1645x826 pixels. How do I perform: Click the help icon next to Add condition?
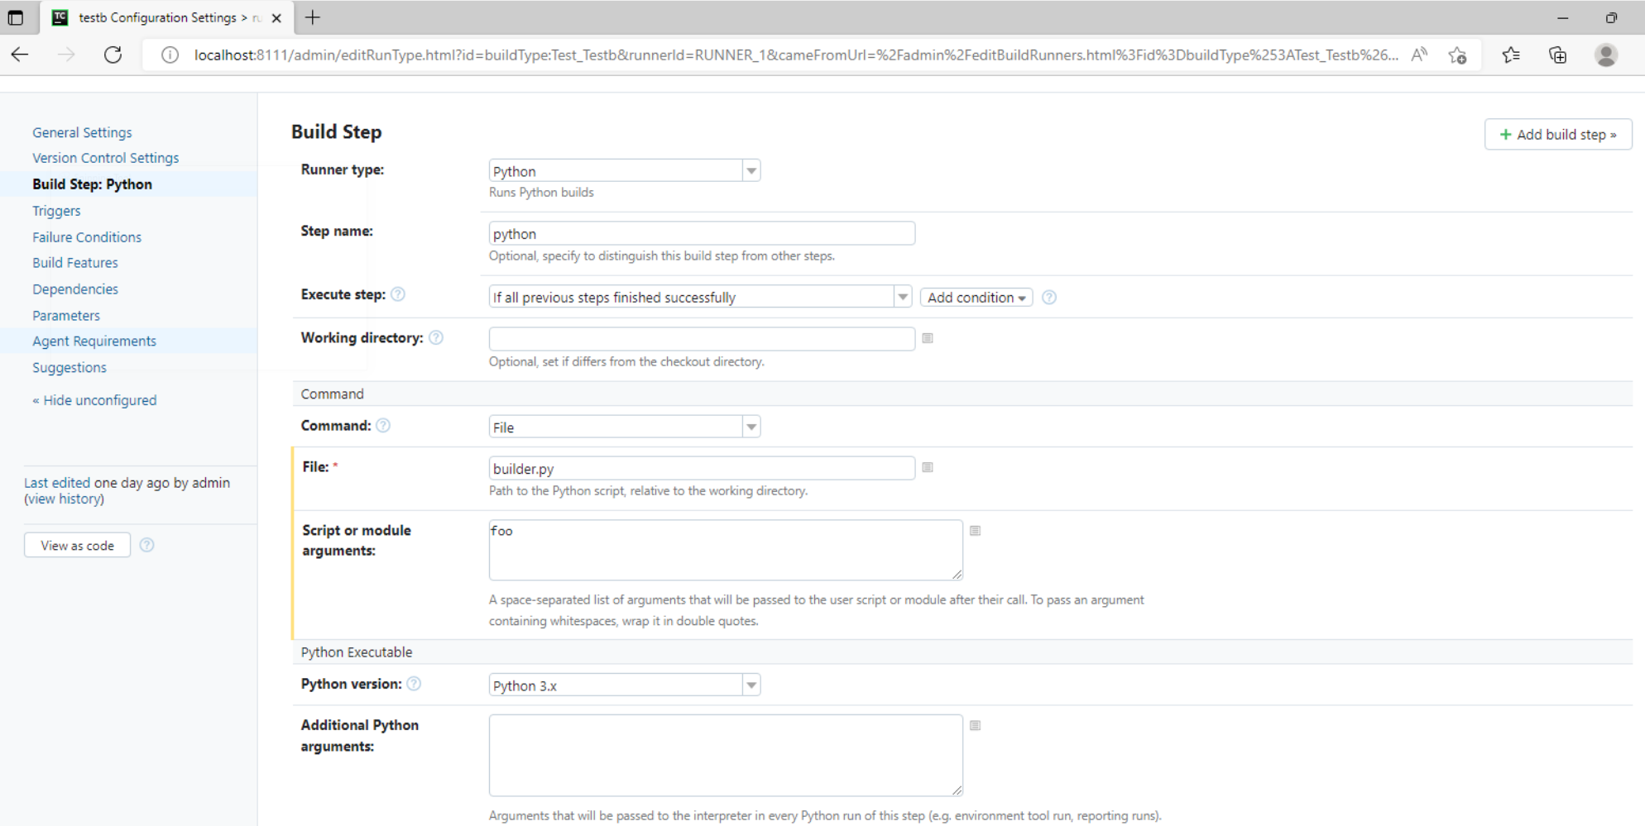(1049, 298)
